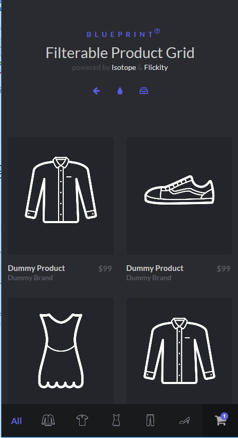The height and width of the screenshot is (438, 238).
Task: Select the first shirt product image
Action: [61, 195]
